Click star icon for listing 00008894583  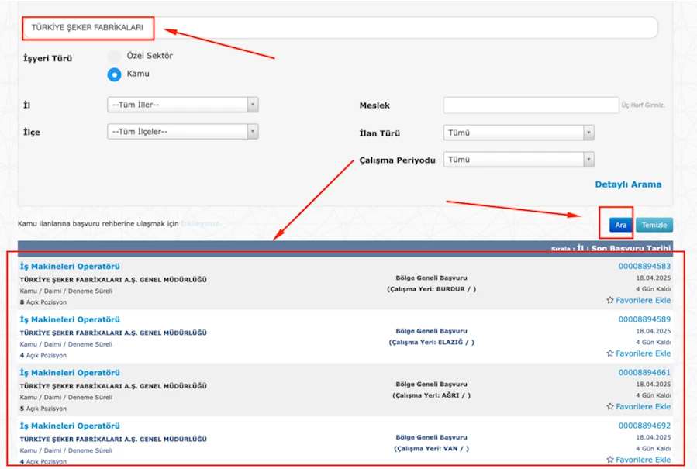tap(610, 301)
